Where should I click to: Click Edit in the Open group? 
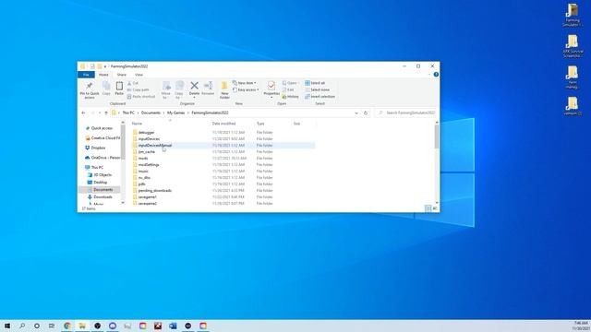288,90
